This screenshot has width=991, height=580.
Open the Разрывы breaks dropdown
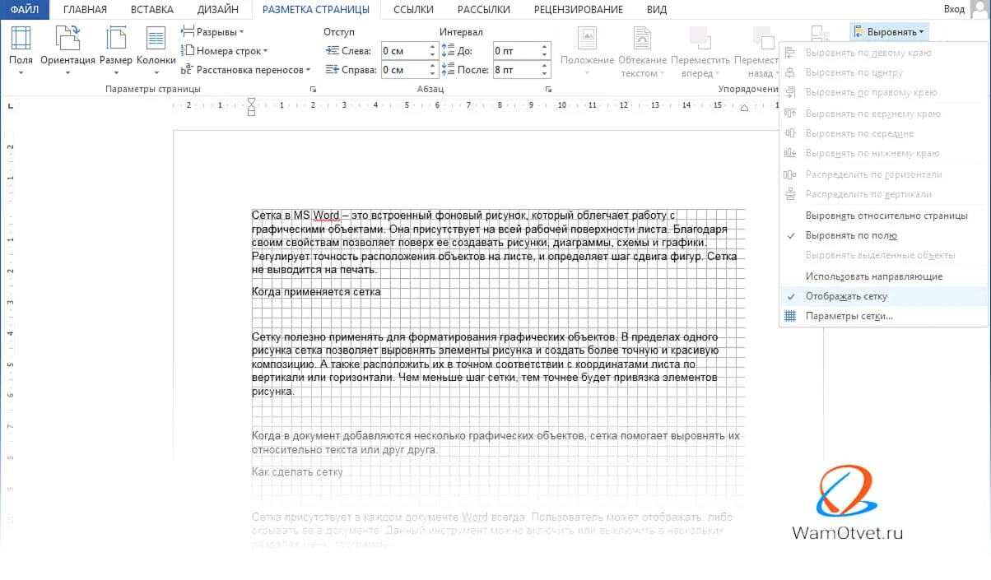coord(212,32)
